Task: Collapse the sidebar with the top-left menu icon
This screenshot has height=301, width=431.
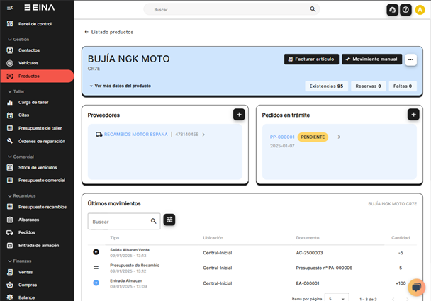Action: [10, 7]
